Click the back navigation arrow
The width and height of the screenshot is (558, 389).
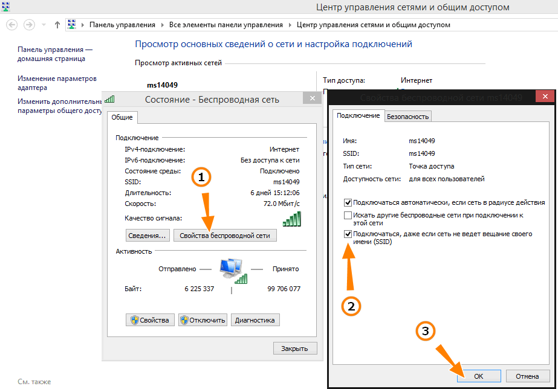(11, 25)
